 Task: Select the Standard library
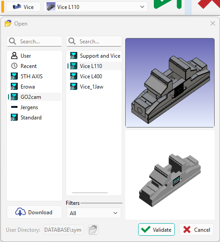(x=34, y=118)
